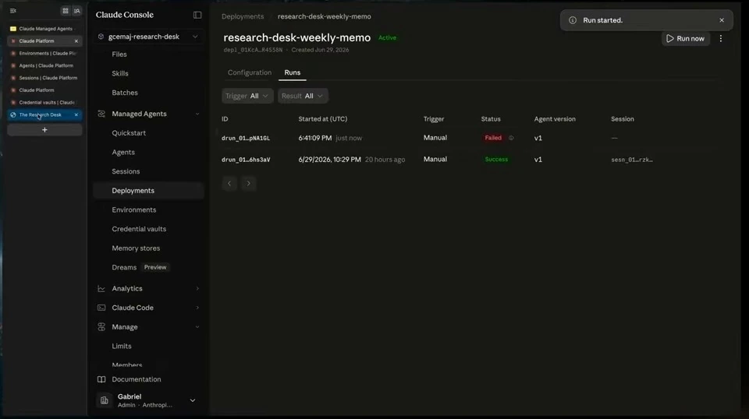The width and height of the screenshot is (749, 419).
Task: Open session sesn_01…rzk link
Action: 631,160
